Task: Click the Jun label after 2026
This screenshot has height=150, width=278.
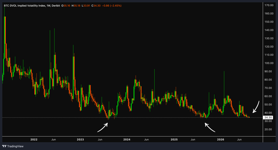Action: pyautogui.click(x=240, y=139)
